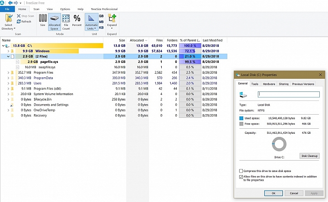328x202 pixels.
Task: Open Previous Versions tab in Properties
Action: pos(303,84)
